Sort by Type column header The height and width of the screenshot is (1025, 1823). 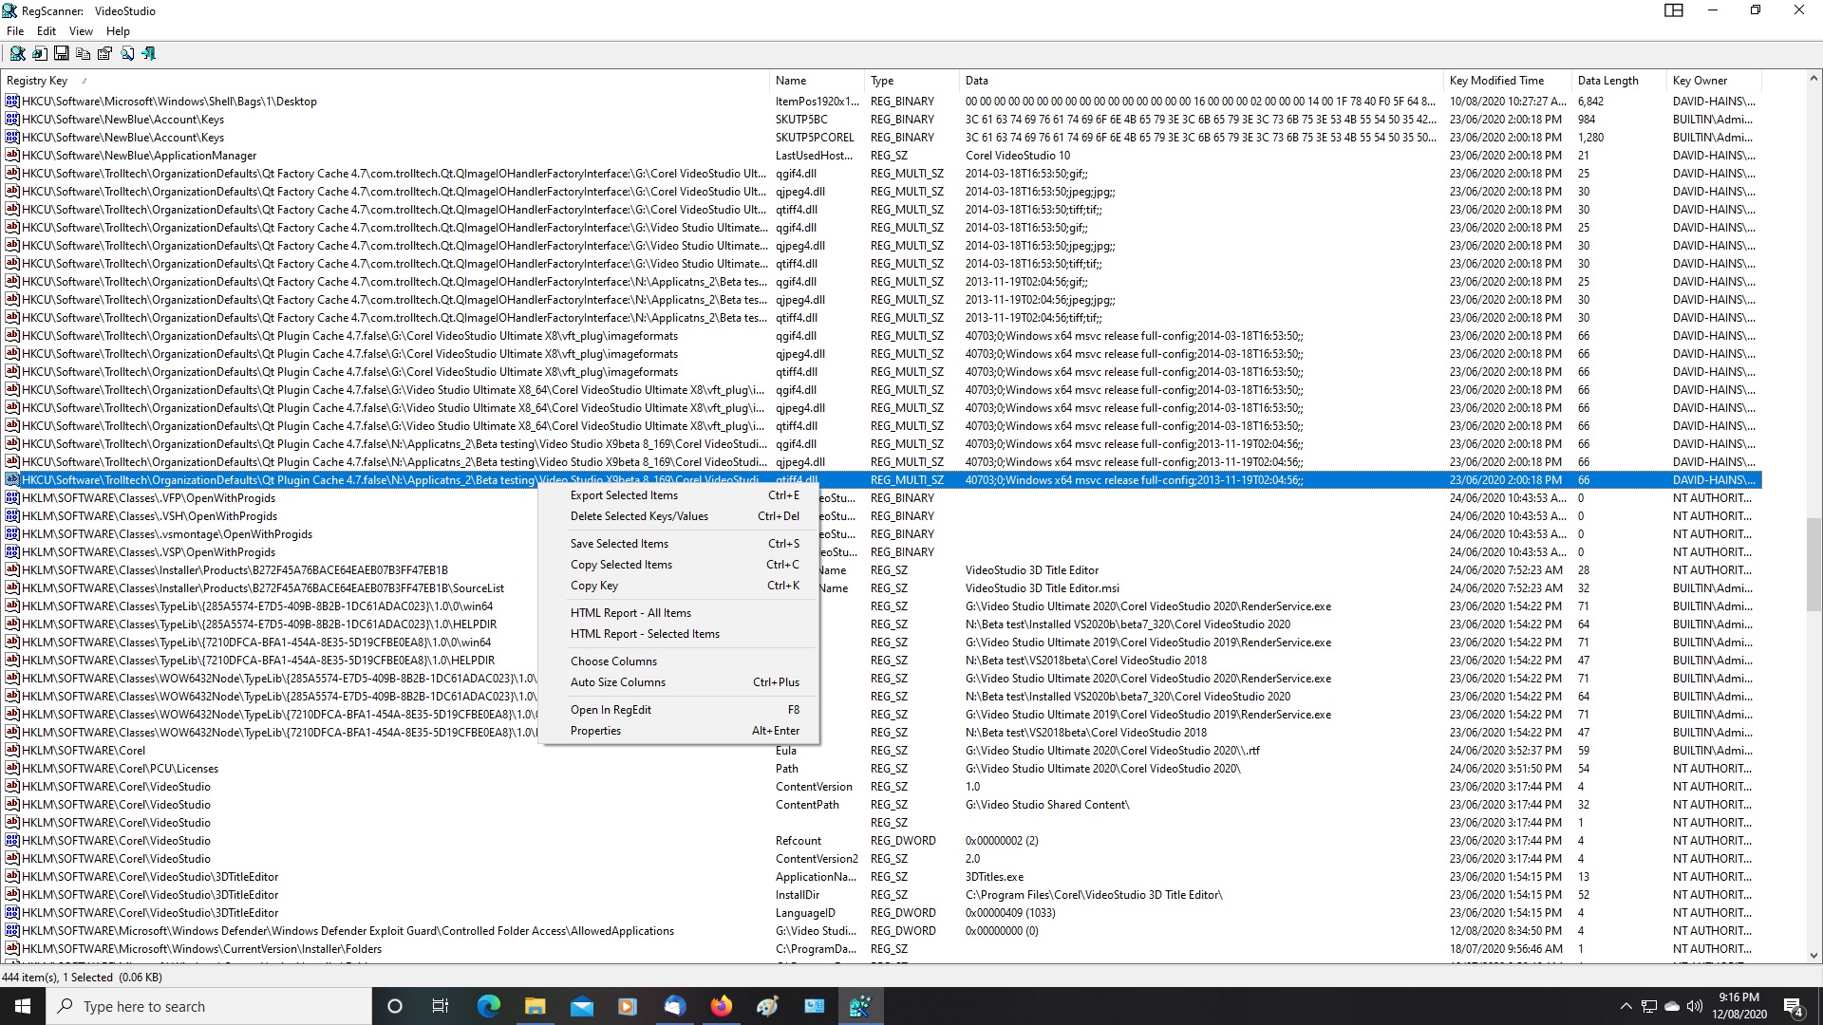pyautogui.click(x=911, y=81)
